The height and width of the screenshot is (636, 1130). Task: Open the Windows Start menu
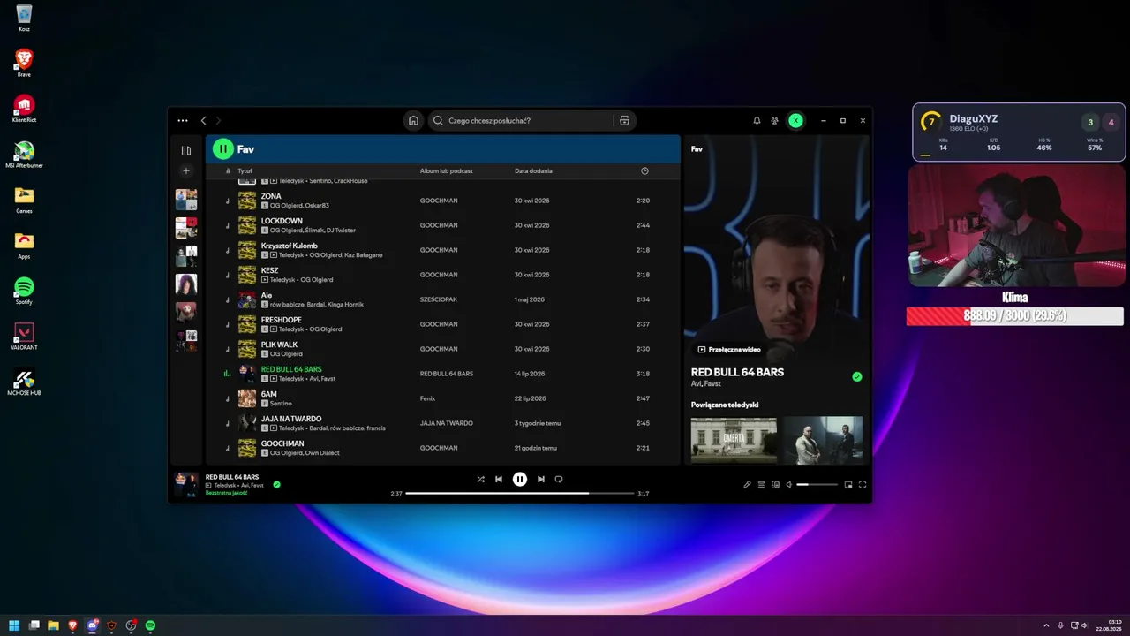[14, 625]
